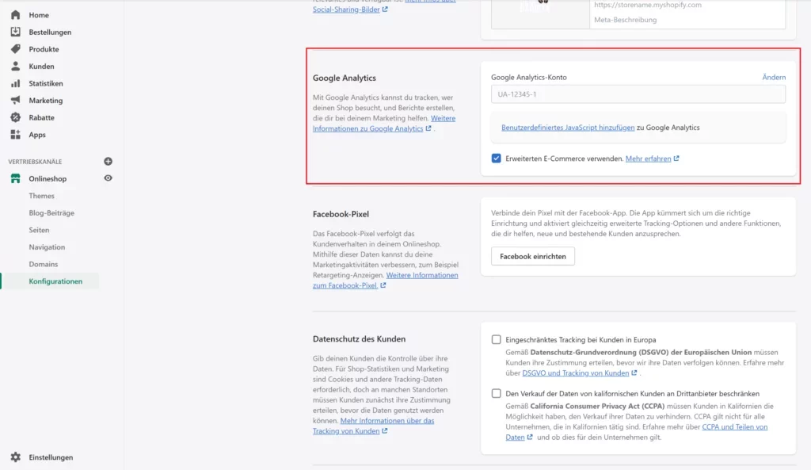Open Bestellungen in the sidebar
The height and width of the screenshot is (470, 811).
click(50, 32)
